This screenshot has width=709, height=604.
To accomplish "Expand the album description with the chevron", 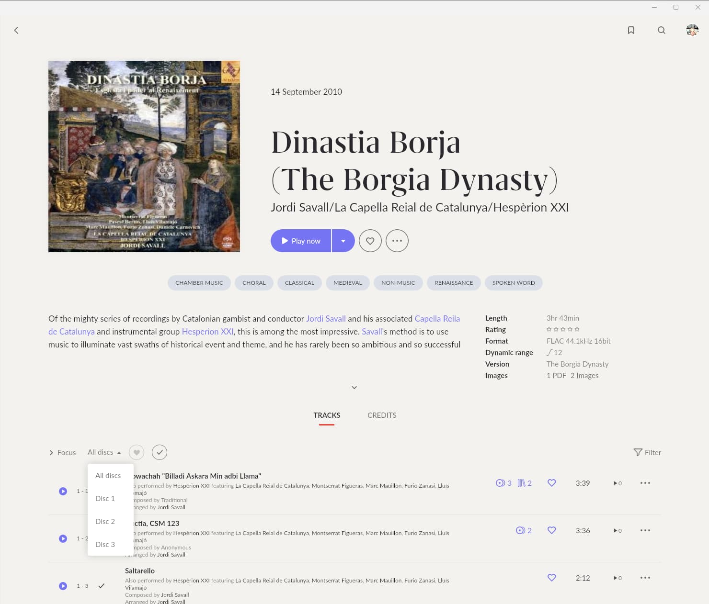I will [354, 387].
